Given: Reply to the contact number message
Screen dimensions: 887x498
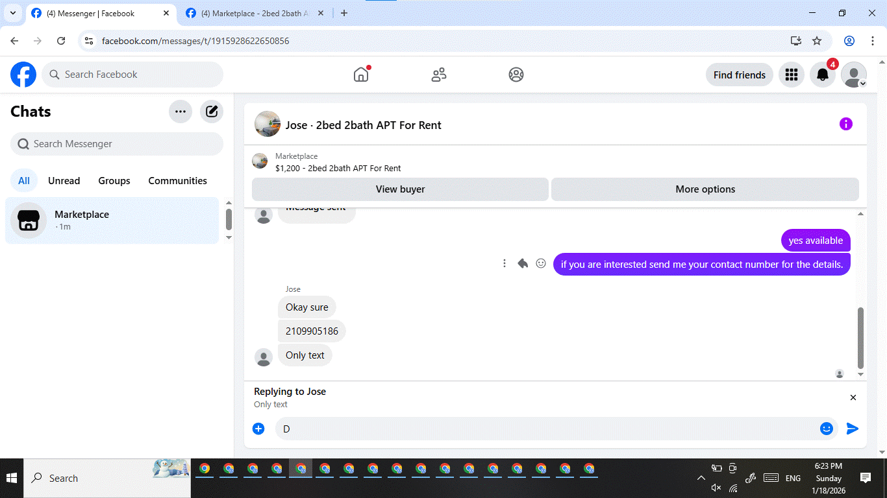Looking at the screenshot, I should (x=523, y=263).
